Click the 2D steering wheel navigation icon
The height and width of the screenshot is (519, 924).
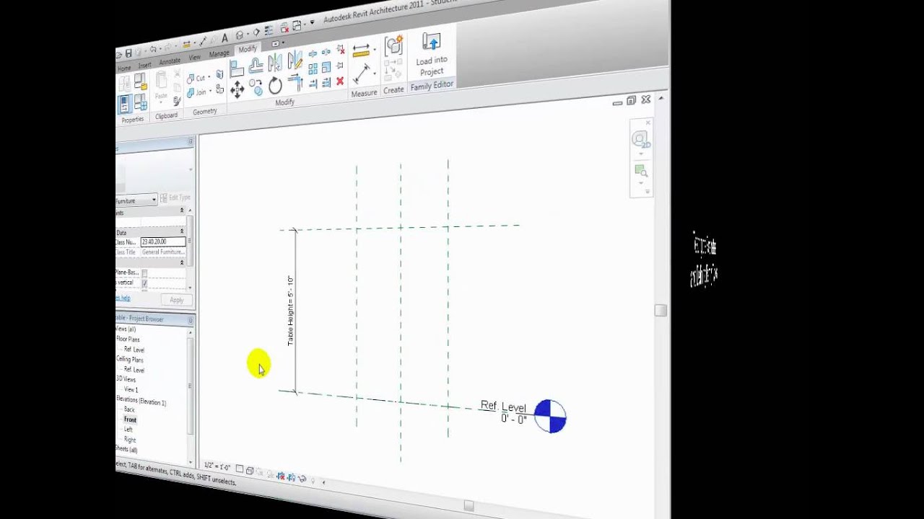(x=640, y=140)
